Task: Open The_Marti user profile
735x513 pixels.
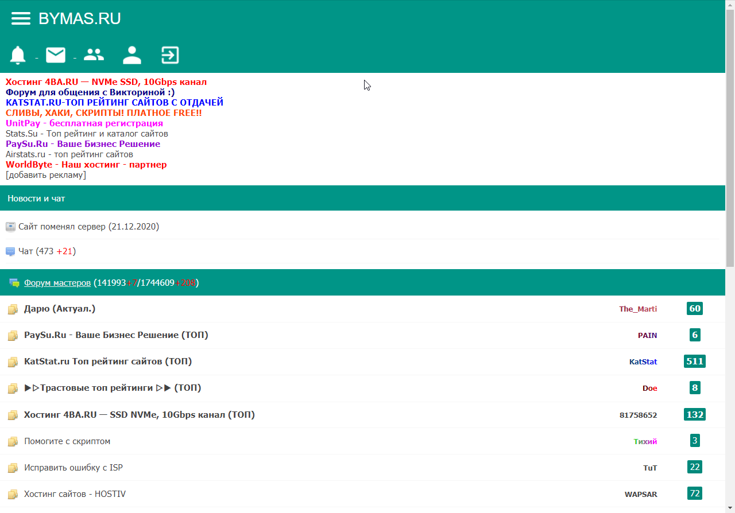Action: coord(638,309)
